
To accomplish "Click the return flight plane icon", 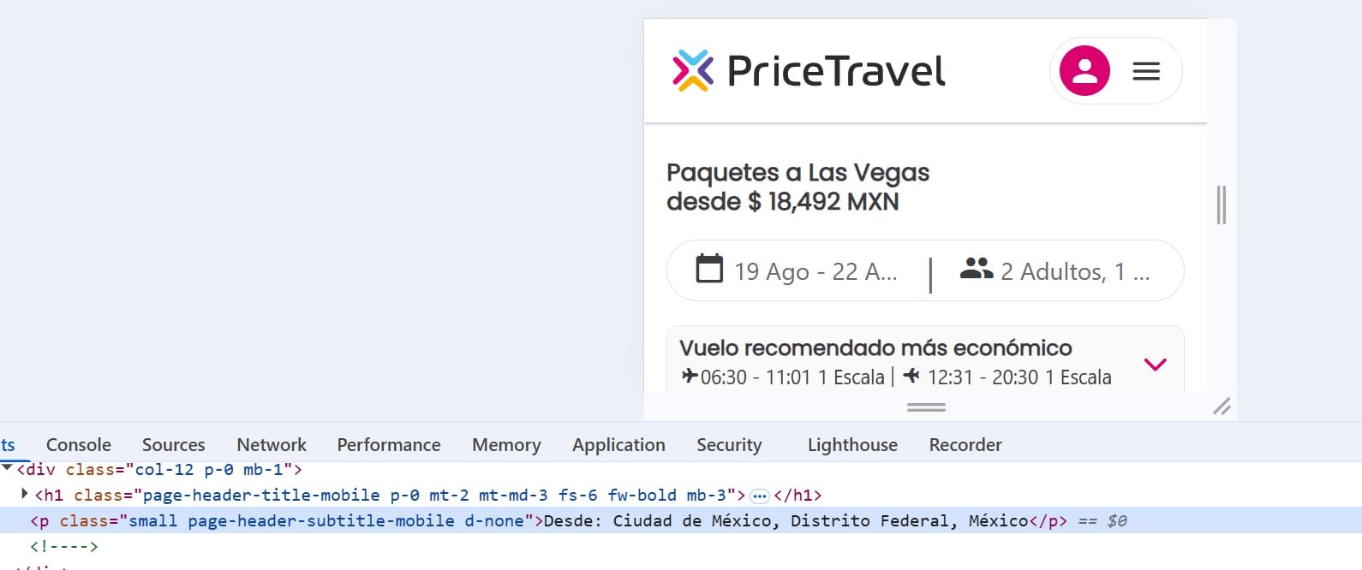I will click(911, 375).
